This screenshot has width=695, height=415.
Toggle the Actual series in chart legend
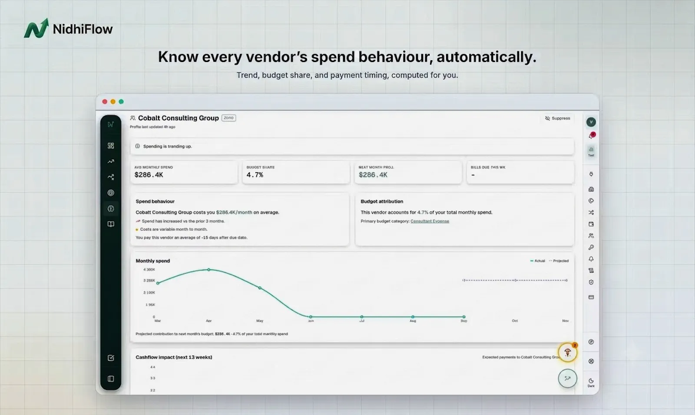(x=538, y=261)
